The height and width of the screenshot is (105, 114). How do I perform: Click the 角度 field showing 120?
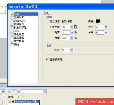66,38
